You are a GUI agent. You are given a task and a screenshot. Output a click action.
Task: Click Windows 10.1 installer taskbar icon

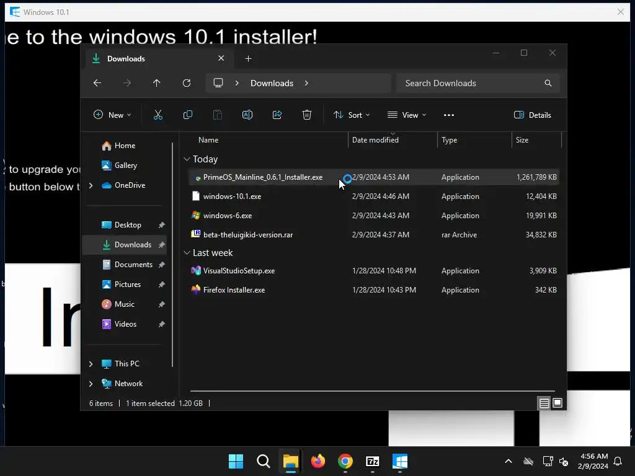point(400,461)
